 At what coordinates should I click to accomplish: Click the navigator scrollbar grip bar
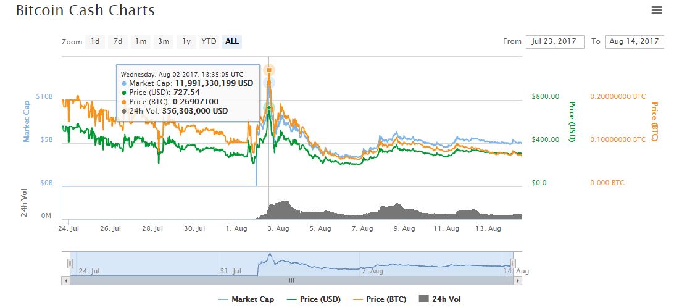point(291,280)
